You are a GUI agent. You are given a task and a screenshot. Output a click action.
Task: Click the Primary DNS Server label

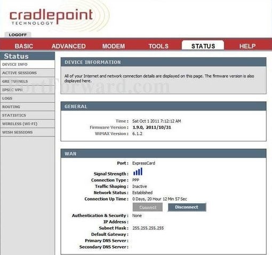pyautogui.click(x=107, y=241)
